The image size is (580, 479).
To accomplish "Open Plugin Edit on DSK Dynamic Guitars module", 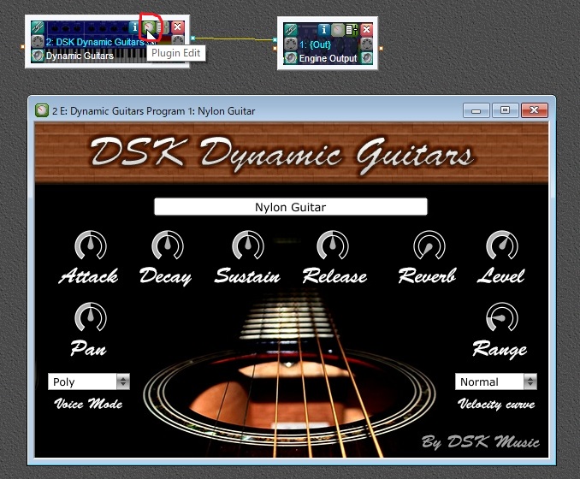I will coord(149,27).
